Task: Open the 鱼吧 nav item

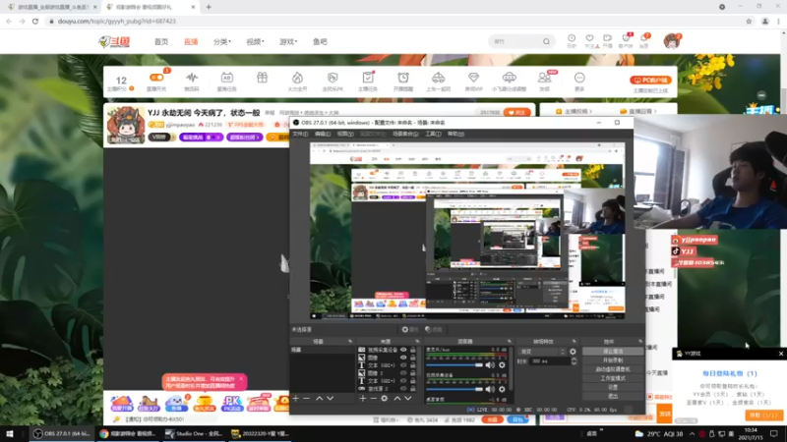Action: 320,41
